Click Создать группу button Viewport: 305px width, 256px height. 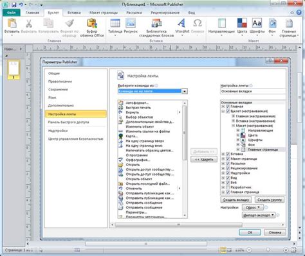click(x=270, y=200)
